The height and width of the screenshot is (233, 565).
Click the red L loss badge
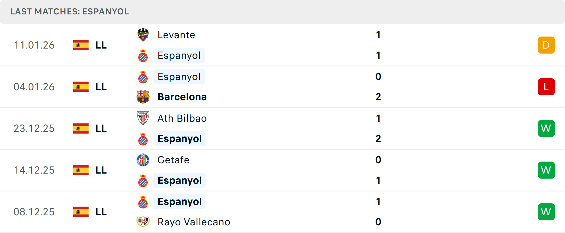pos(546,87)
